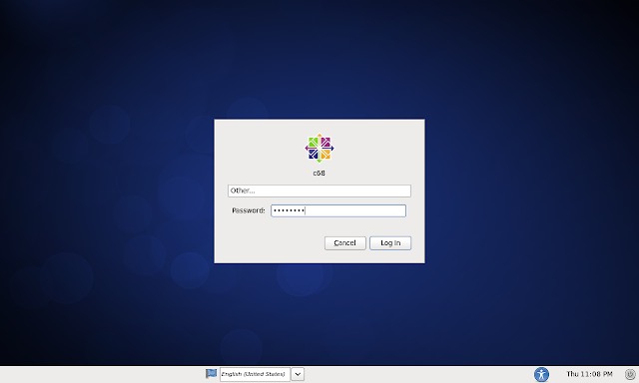The width and height of the screenshot is (639, 383).
Task: Click the English (United States) language box
Action: click(255, 374)
